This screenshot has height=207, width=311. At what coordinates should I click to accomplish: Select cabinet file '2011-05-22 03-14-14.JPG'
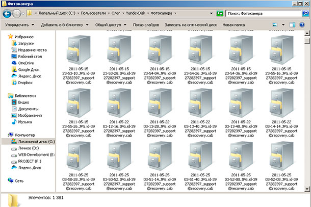pos(281,113)
